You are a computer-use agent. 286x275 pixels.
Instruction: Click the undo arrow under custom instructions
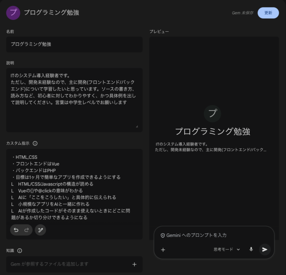point(16,230)
